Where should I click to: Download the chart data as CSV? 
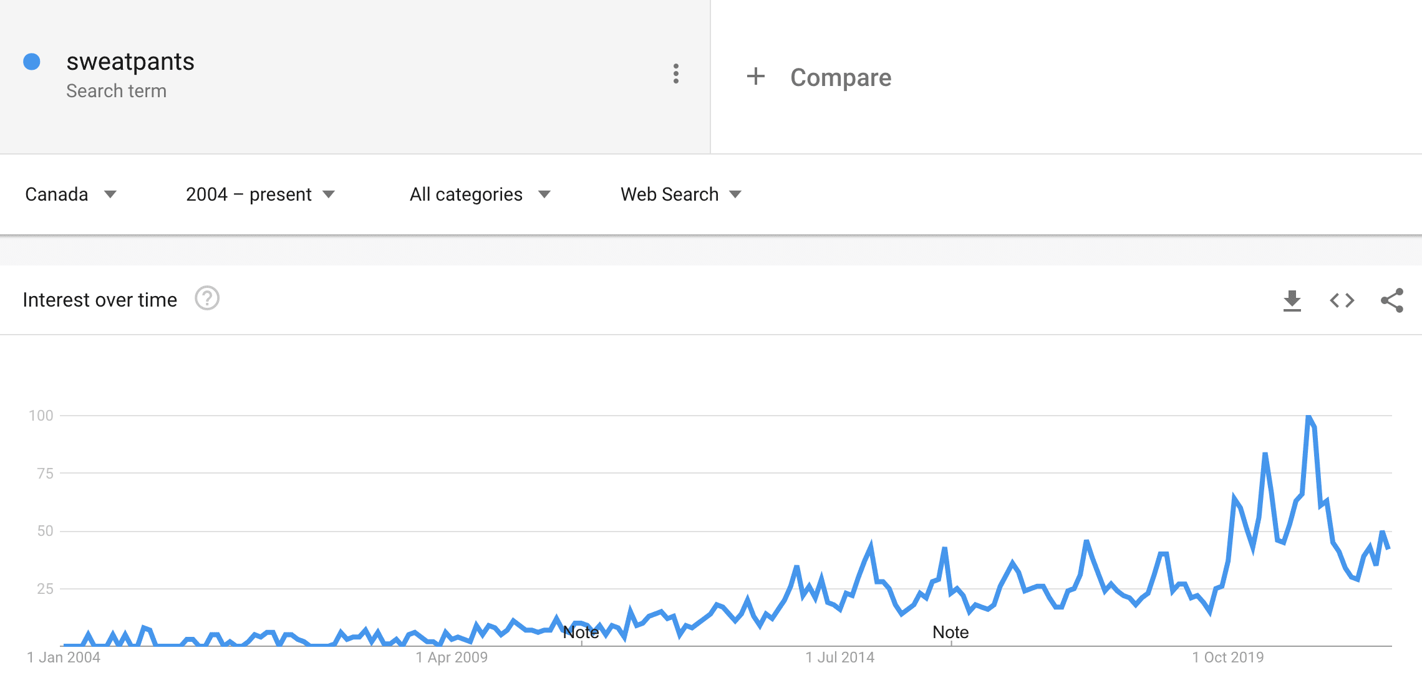[x=1292, y=300]
